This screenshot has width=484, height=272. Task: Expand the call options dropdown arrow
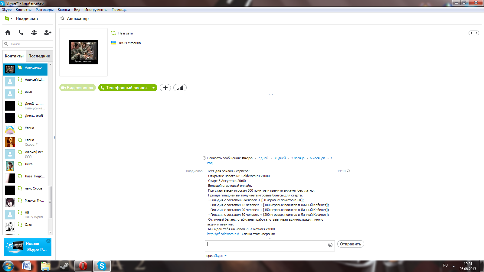point(154,88)
